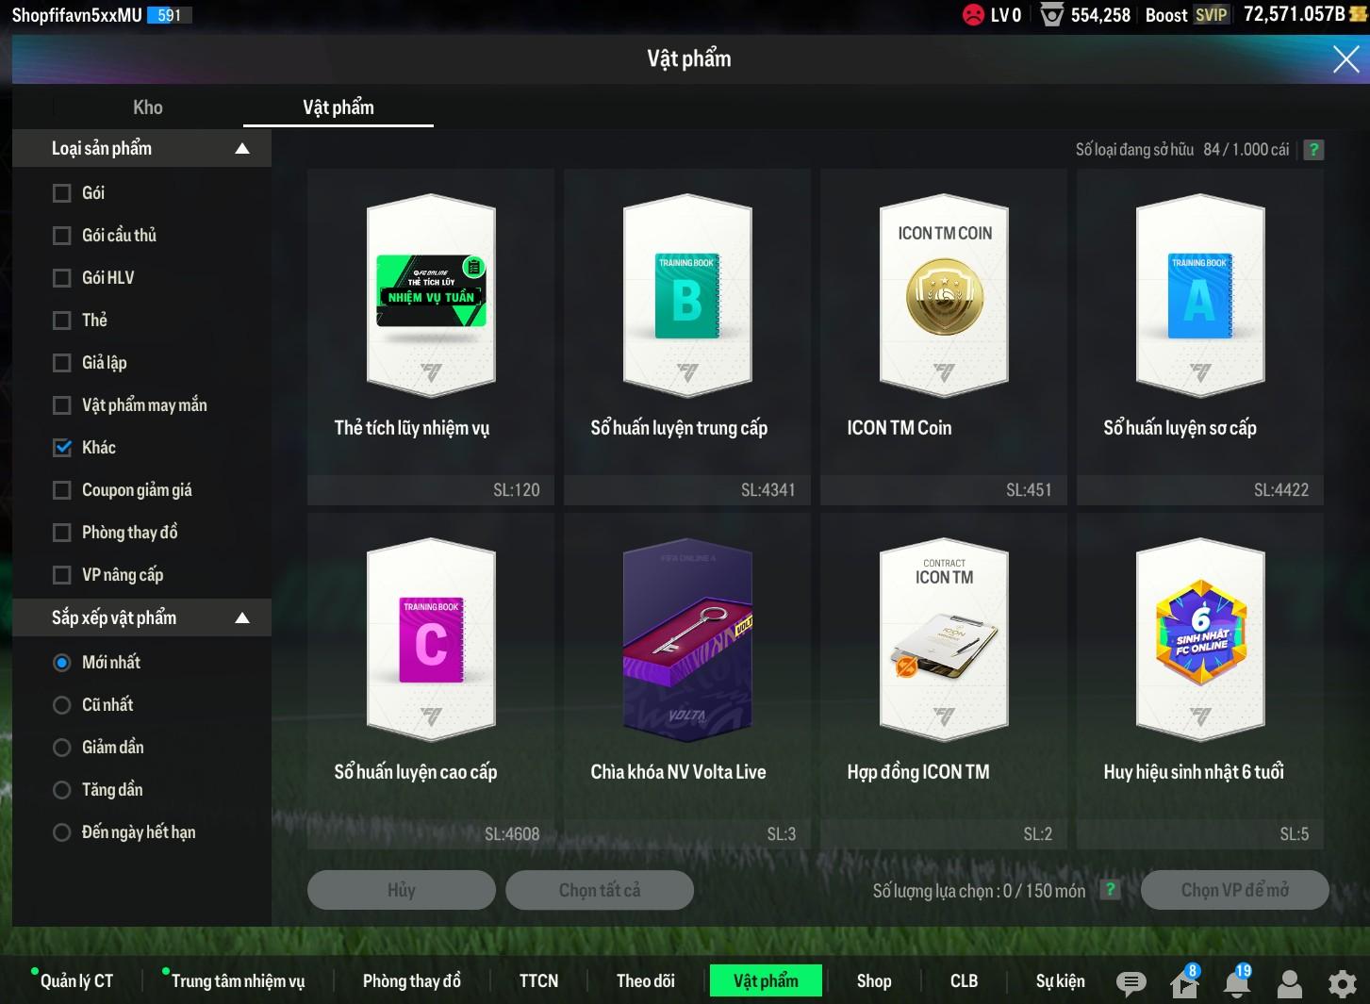The image size is (1370, 1004).
Task: Uncheck the Khác filter checkbox
Action: pyautogui.click(x=62, y=448)
